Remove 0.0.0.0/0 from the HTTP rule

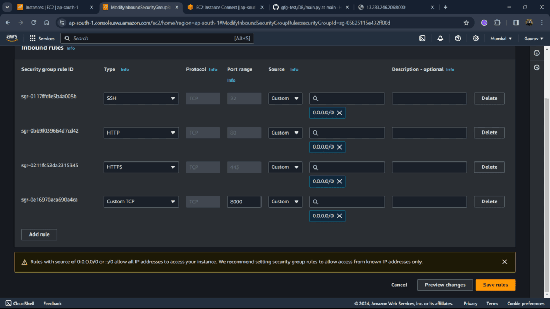(339, 147)
